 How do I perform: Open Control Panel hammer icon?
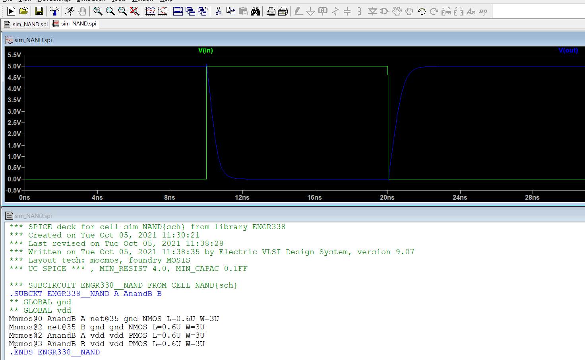[54, 11]
